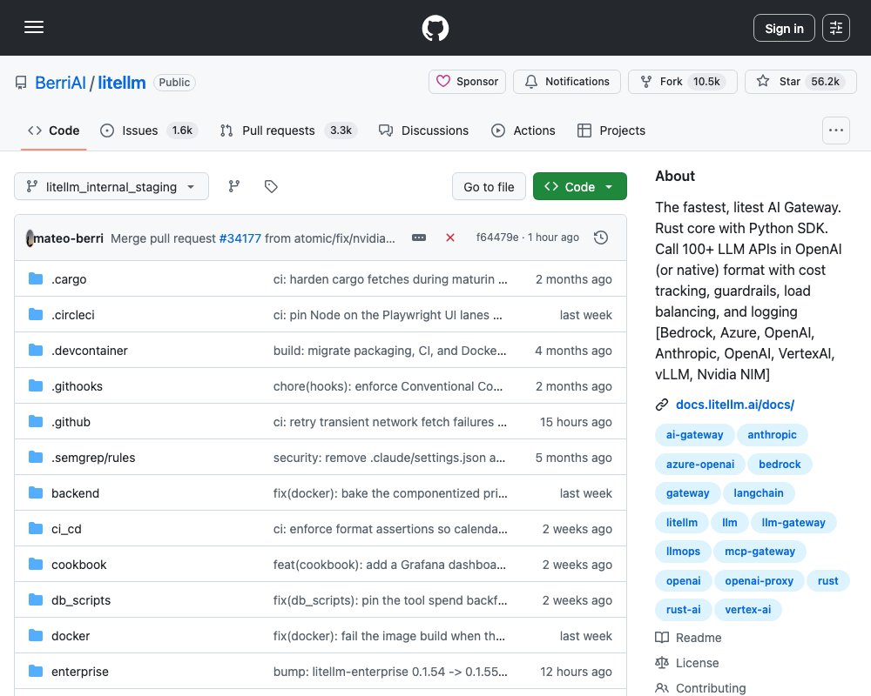
Task: Click the .semgrep/rules folder icon
Action: pos(36,458)
